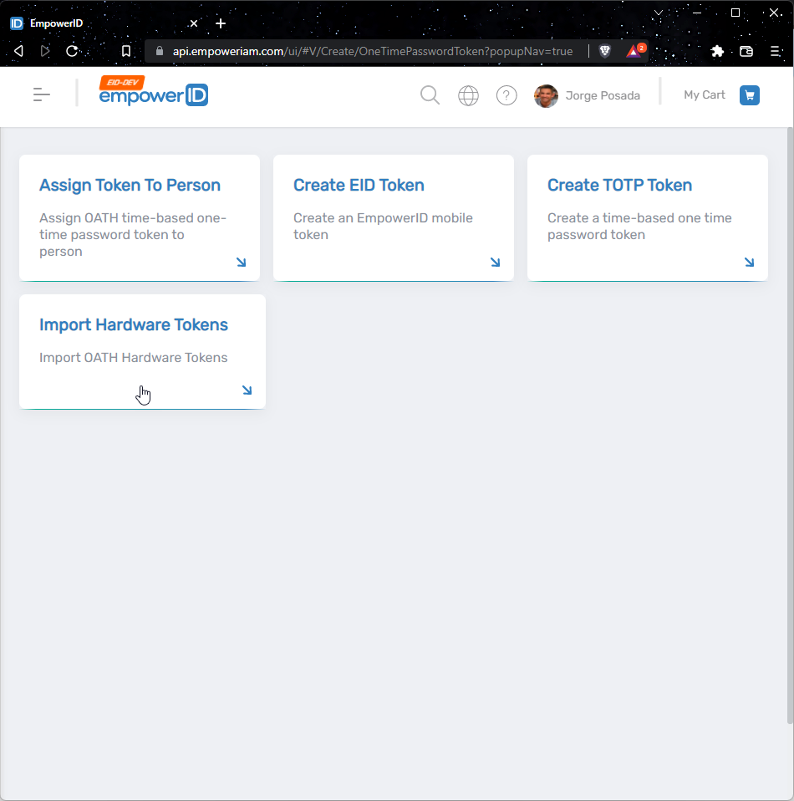Open Jorge Posada user menu
794x801 pixels.
(x=603, y=96)
